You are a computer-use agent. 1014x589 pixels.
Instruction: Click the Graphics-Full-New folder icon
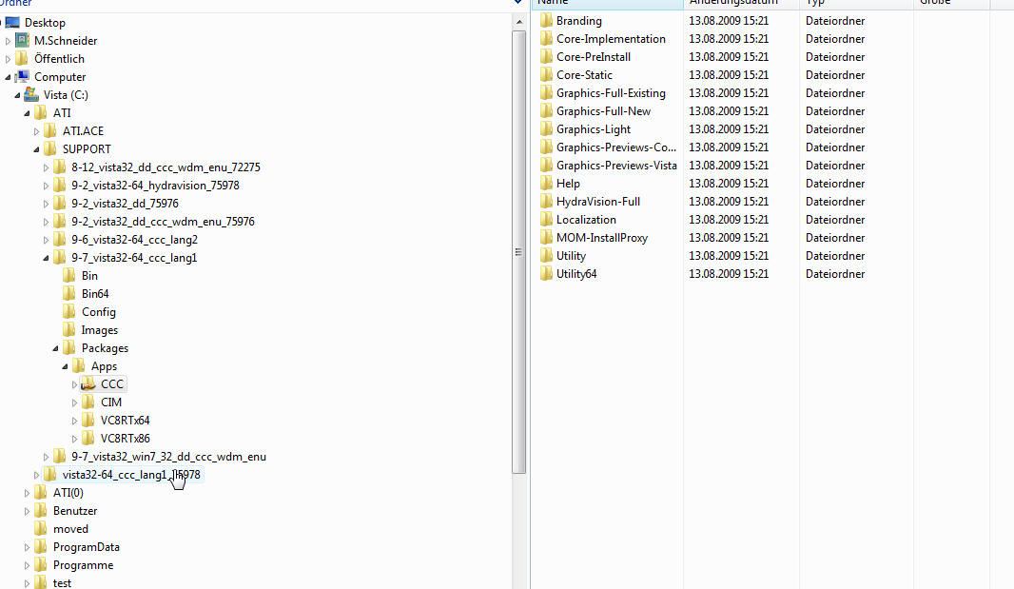(546, 111)
